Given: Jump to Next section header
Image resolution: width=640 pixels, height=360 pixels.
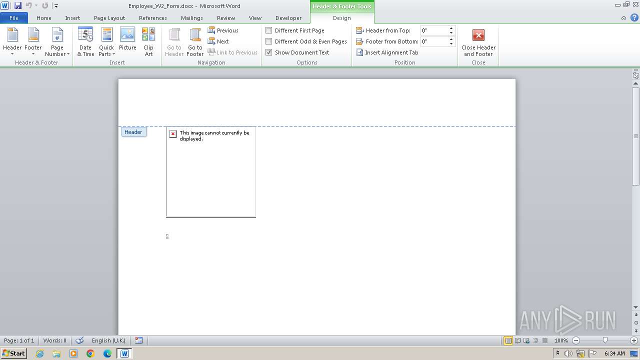Looking at the screenshot, I should click(218, 41).
